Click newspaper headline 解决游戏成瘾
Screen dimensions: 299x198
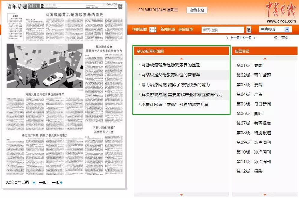(104, 47)
